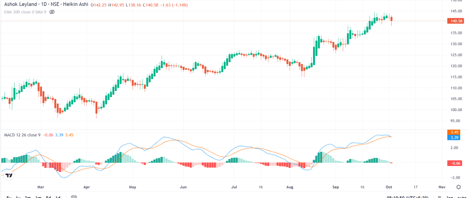Switch to the 3m time range
Viewport: 468px width, 198px height.
(28, 197)
